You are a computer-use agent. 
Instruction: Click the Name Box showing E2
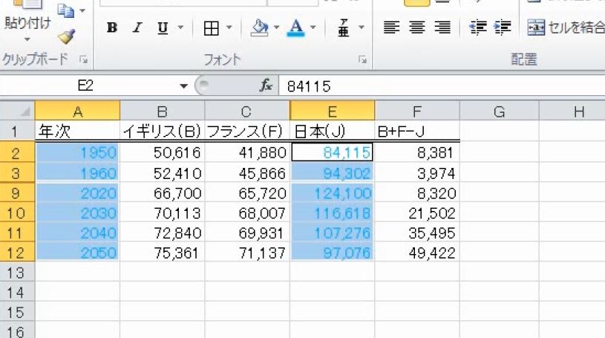coord(89,85)
